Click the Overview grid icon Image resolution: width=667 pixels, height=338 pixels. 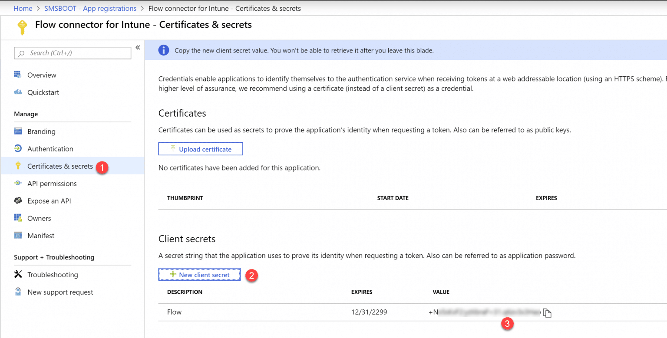18,75
